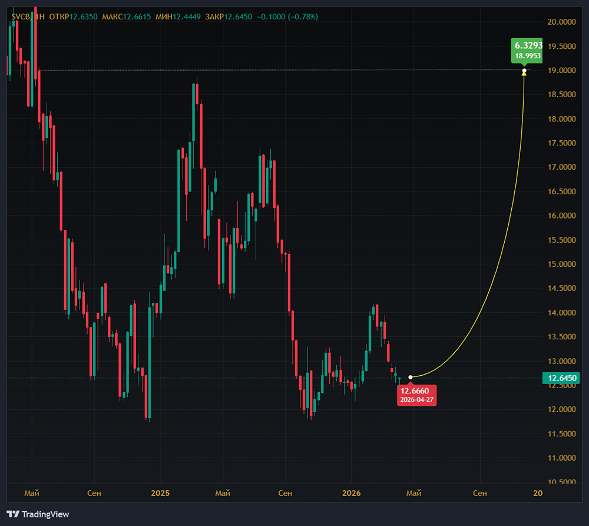Click the 16.0000 price axis label
This screenshot has height=526, width=589.
561,215
